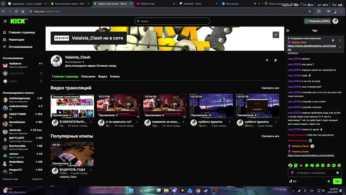Switch to Описание channel tab
The image size is (346, 195).
tap(88, 76)
